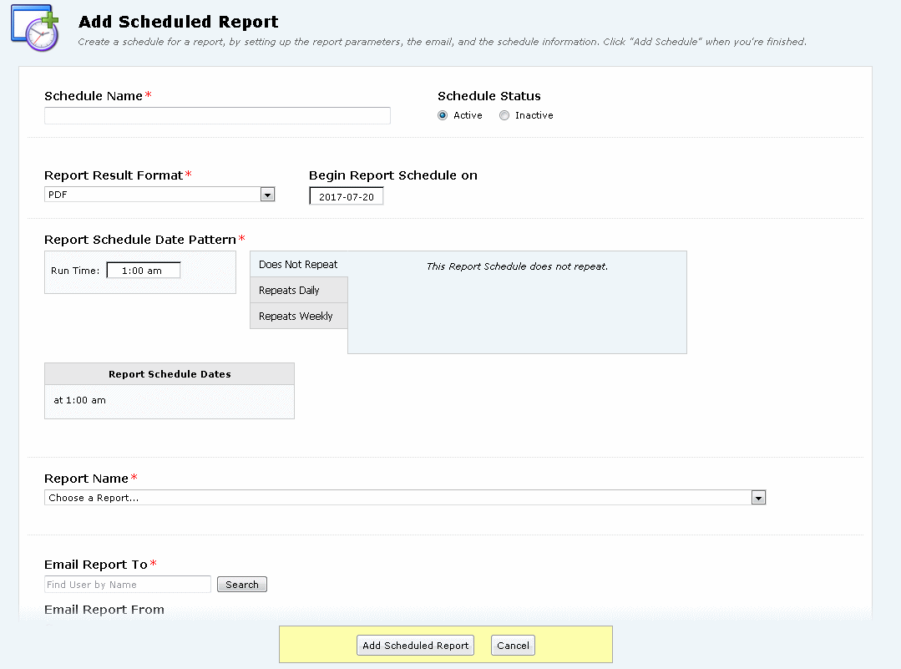Click the Find User by Name field

128,585
